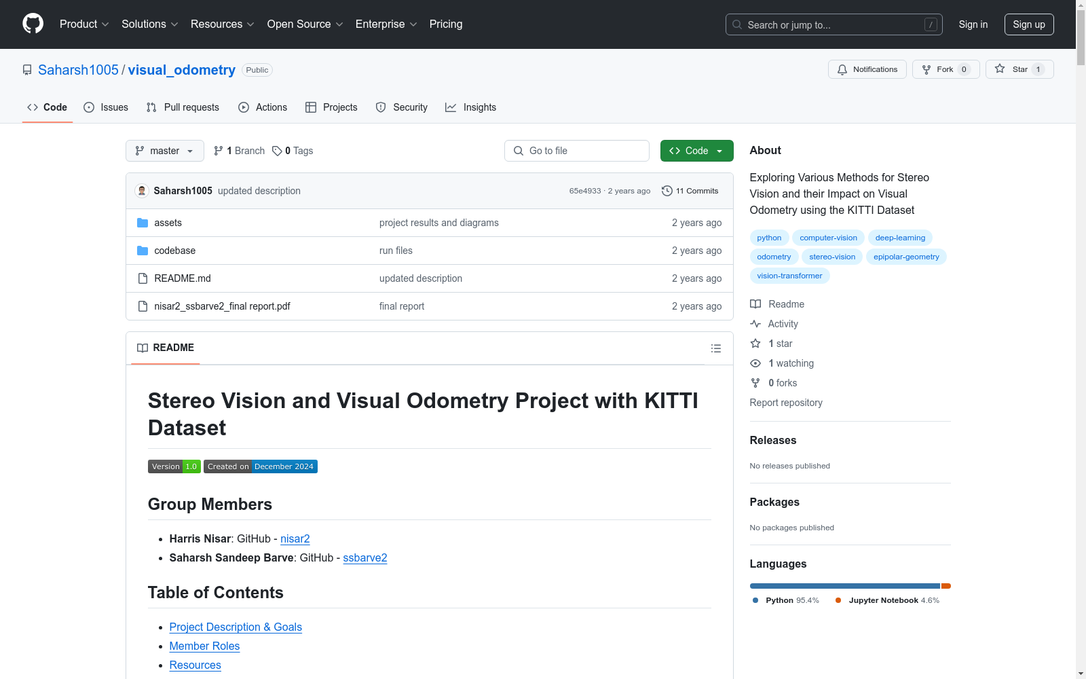Click the branch icon next to 1 Branch

[x=219, y=151]
